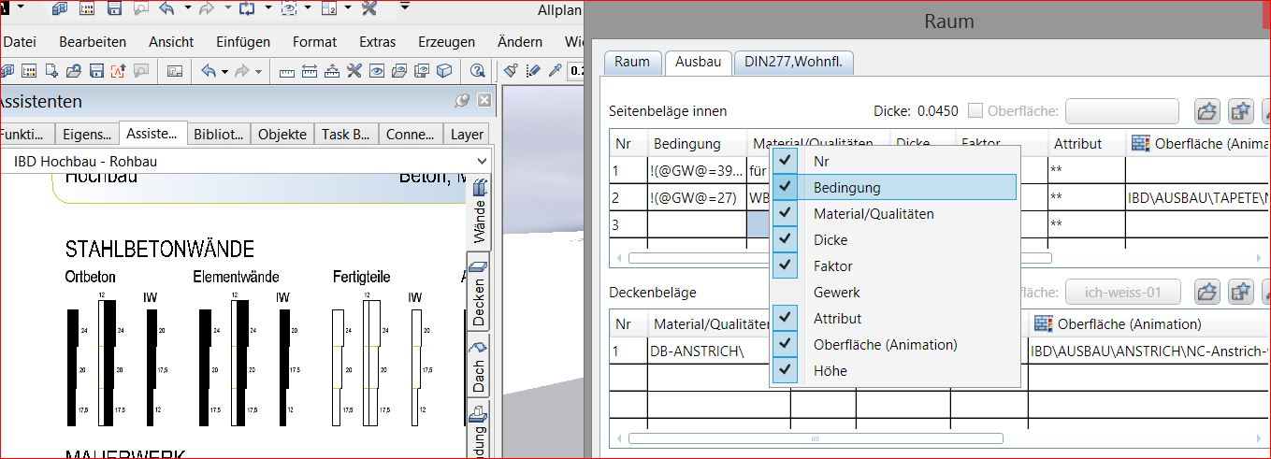
Task: Click the measure length ruler icon
Action: click(x=286, y=71)
